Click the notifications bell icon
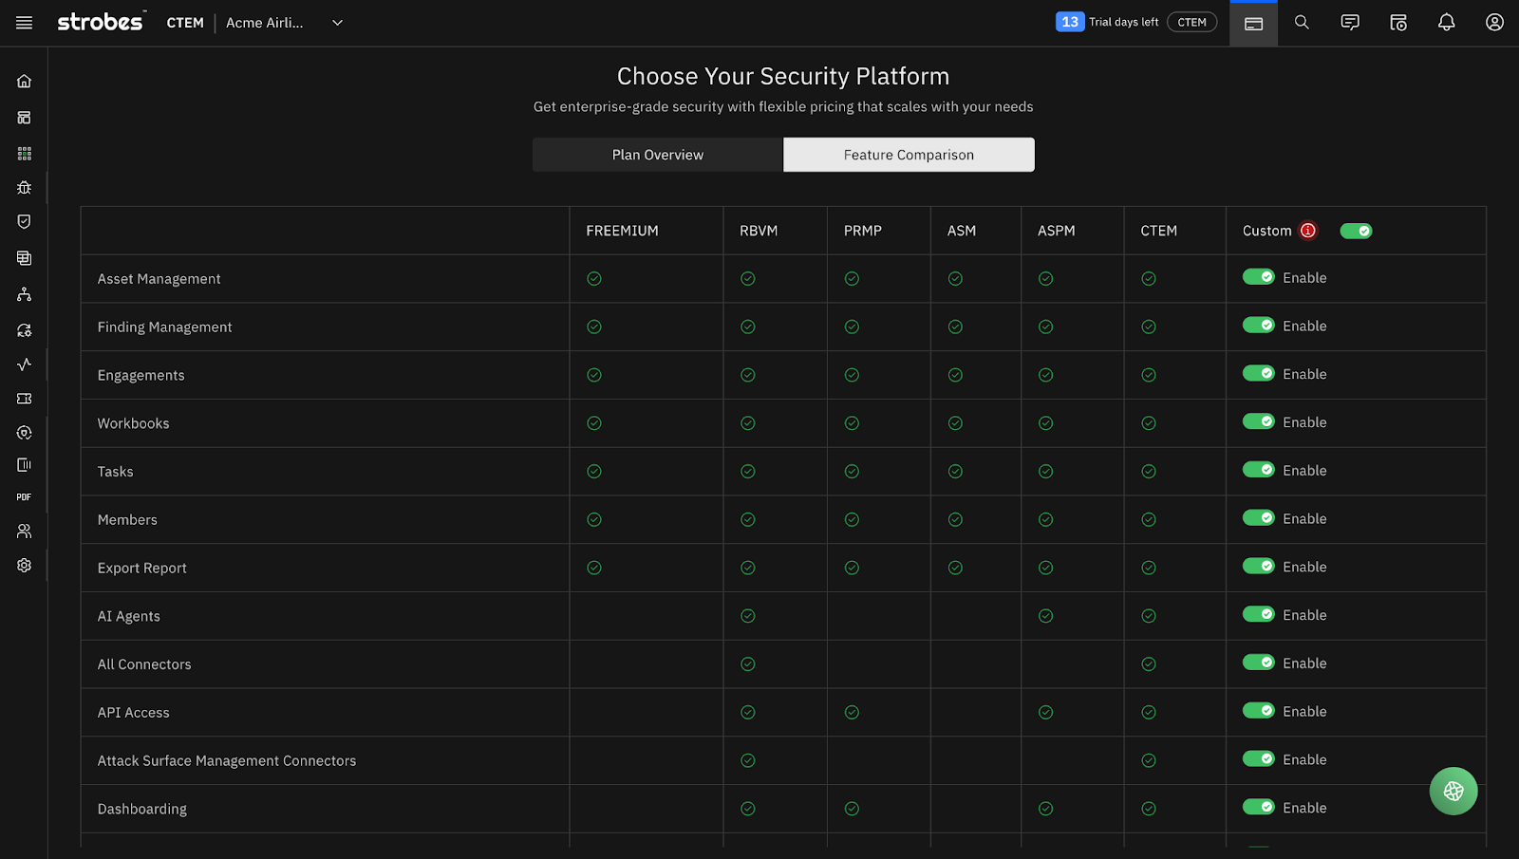 [x=1446, y=22]
